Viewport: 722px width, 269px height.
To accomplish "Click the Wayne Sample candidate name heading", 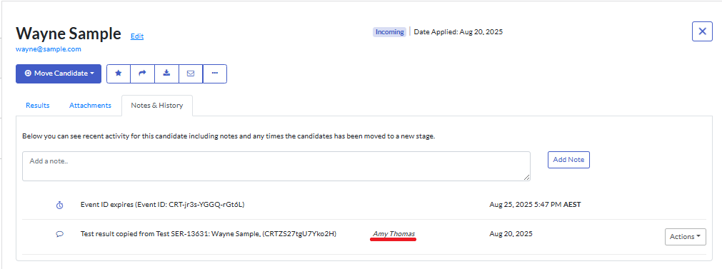I will point(69,34).
